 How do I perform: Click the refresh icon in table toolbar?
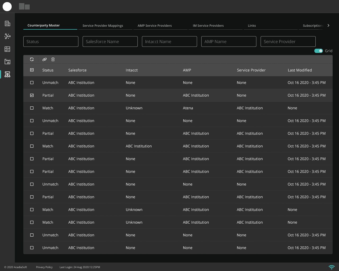pyautogui.click(x=32, y=59)
